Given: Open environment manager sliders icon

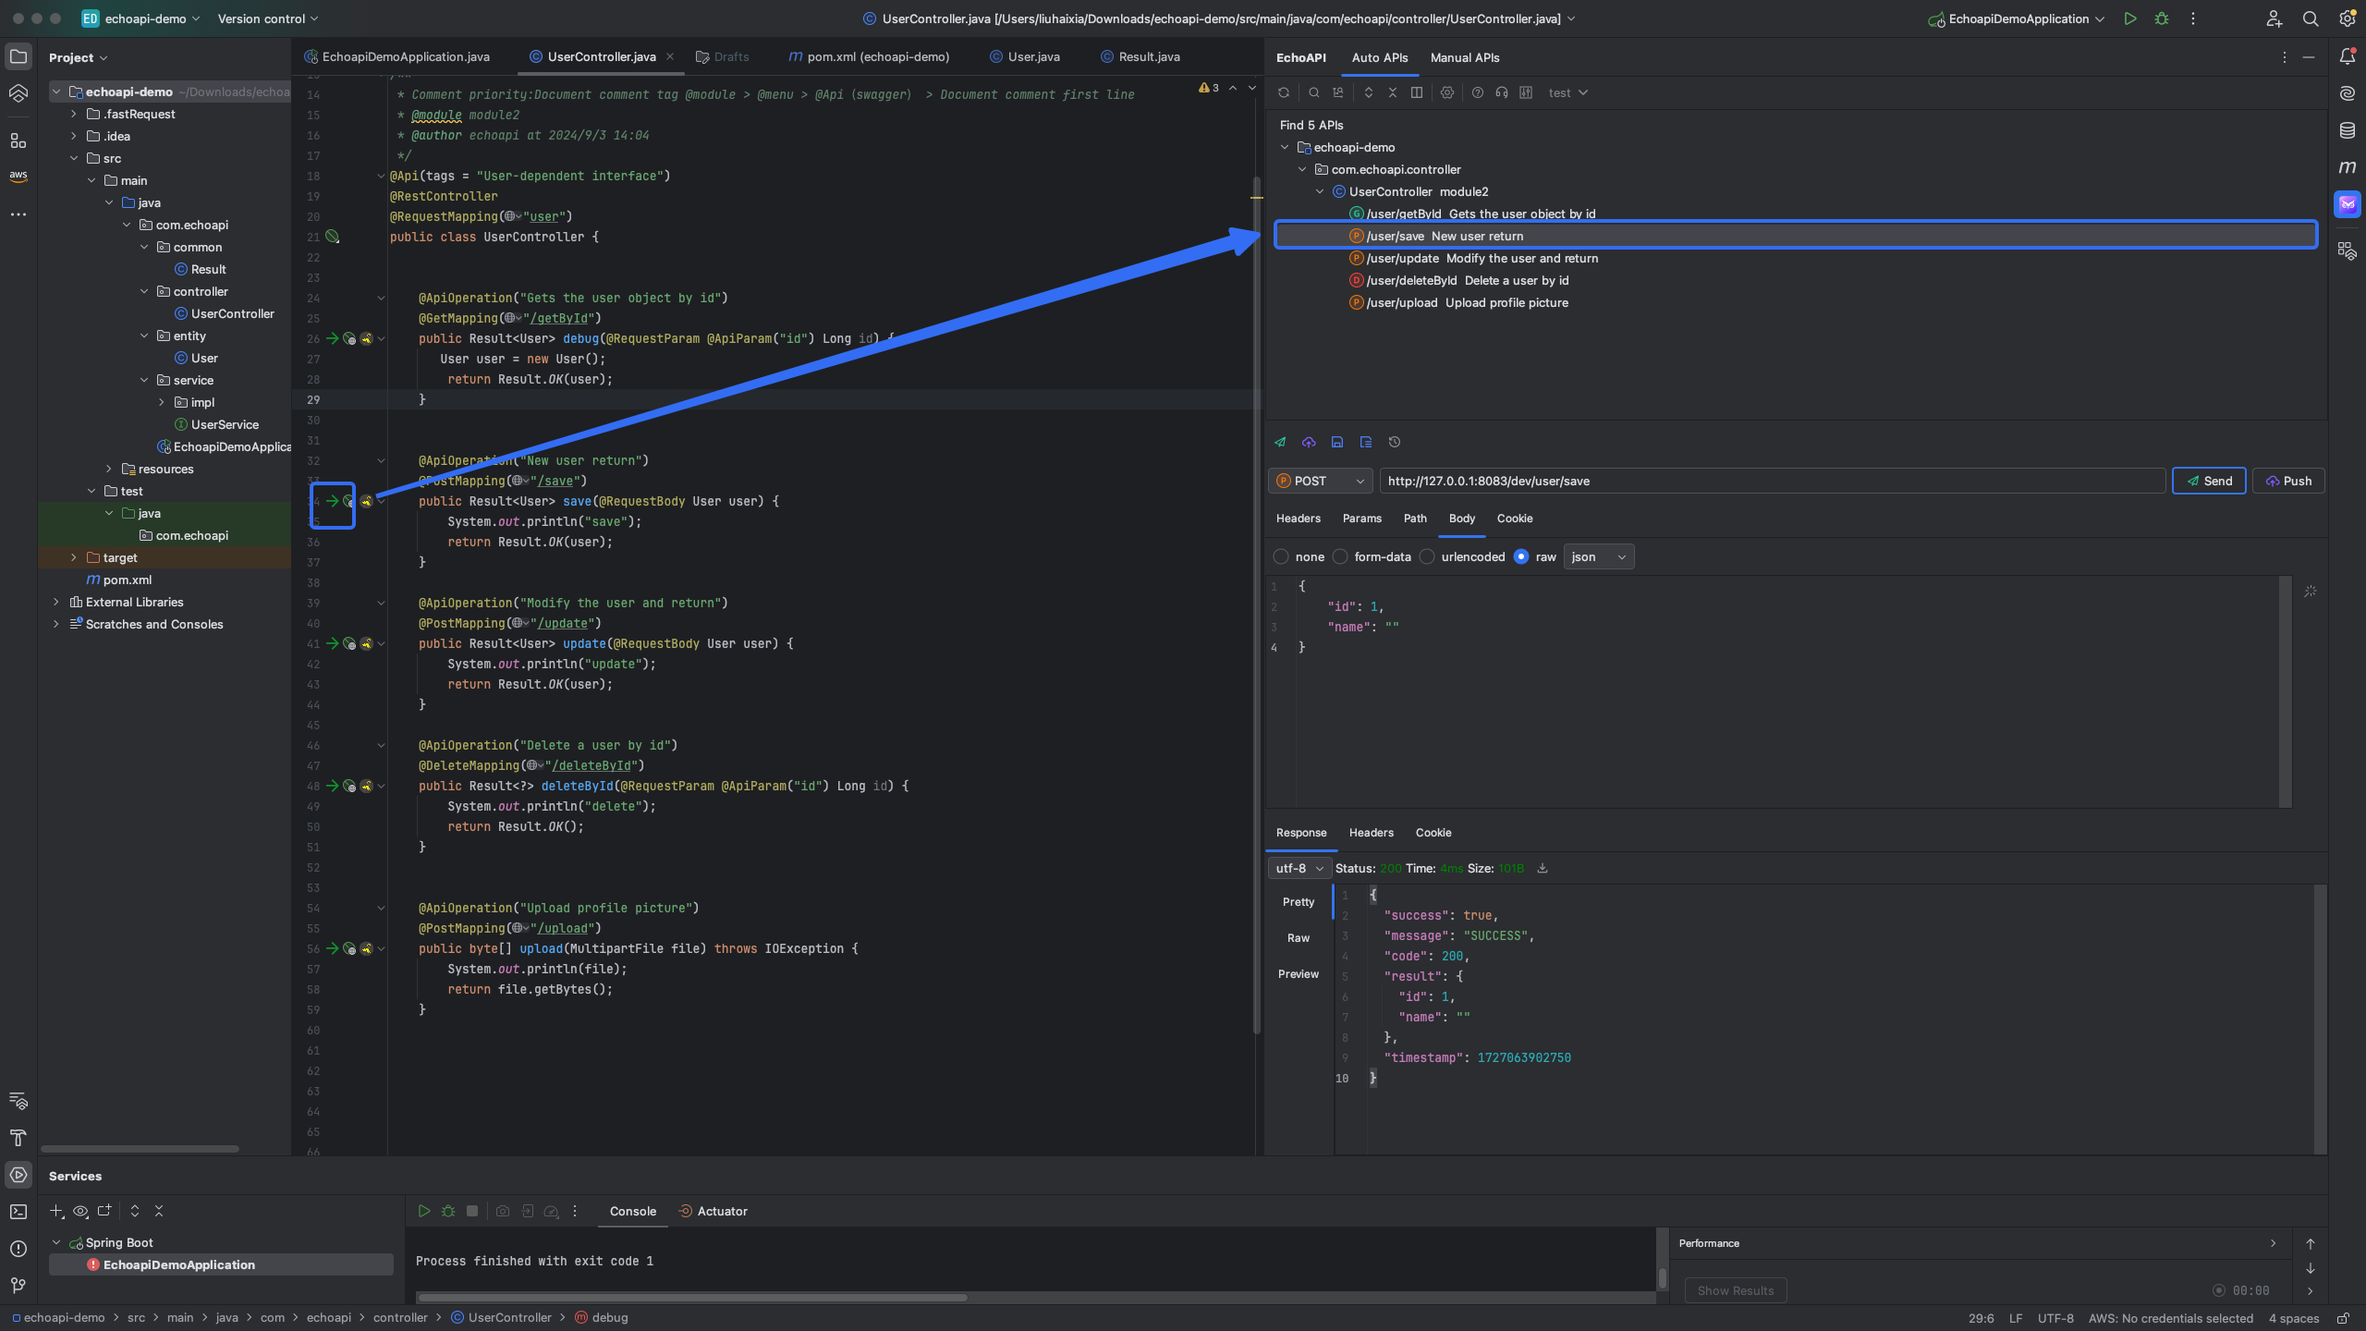Looking at the screenshot, I should (1526, 92).
